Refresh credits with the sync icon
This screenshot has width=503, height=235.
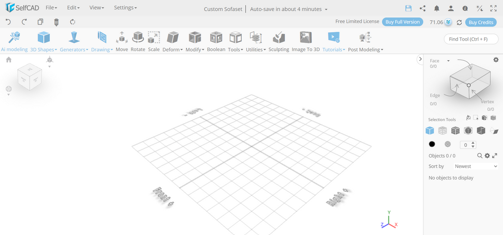(459, 22)
